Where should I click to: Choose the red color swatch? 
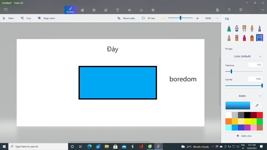260,115
